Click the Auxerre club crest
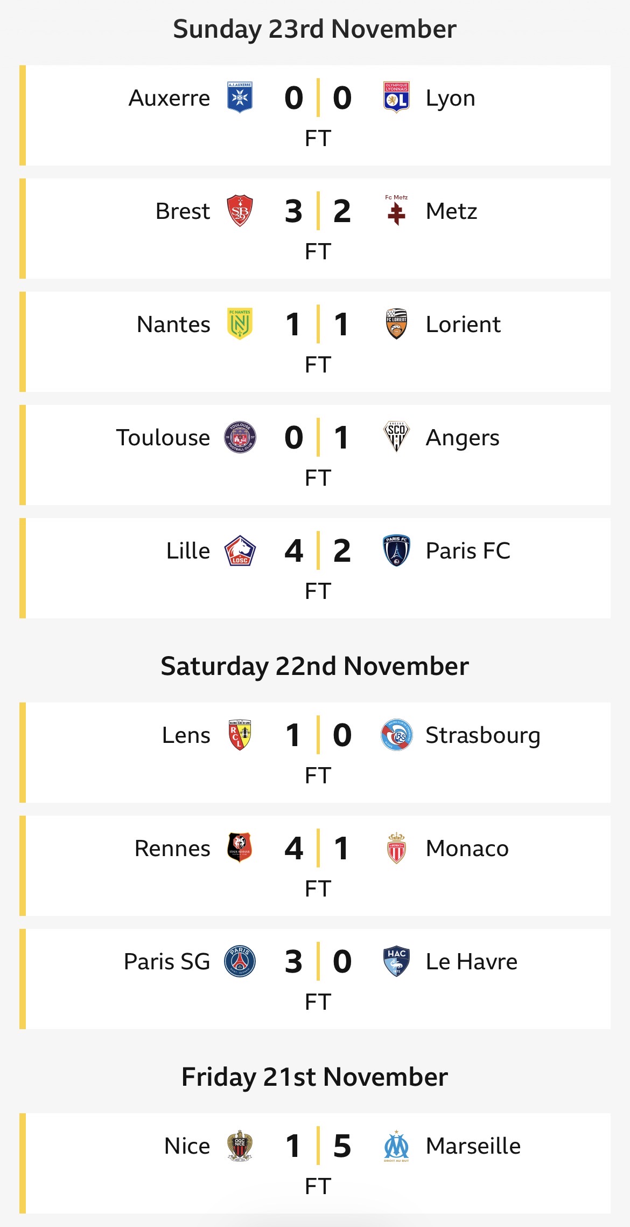The image size is (630, 1227). (x=240, y=98)
